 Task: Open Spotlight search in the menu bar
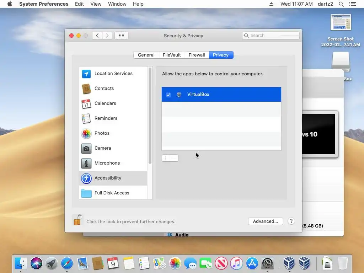click(x=341, y=4)
